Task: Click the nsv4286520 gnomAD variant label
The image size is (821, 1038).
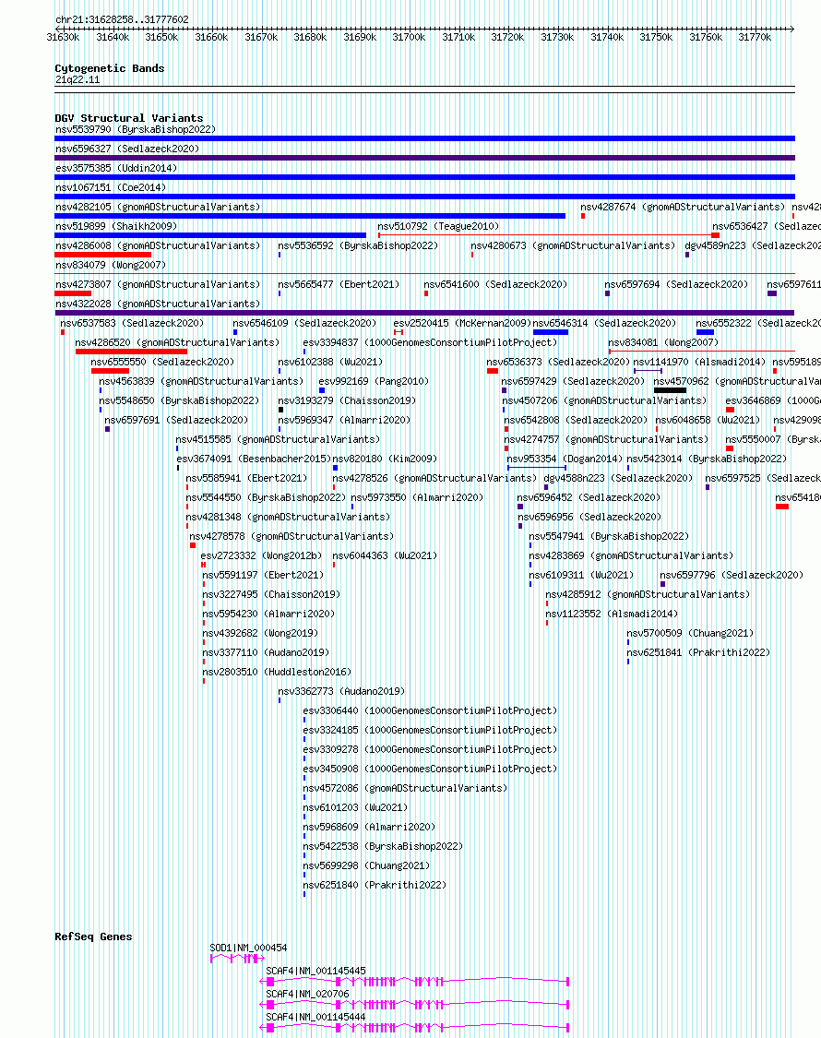Action: click(x=177, y=342)
